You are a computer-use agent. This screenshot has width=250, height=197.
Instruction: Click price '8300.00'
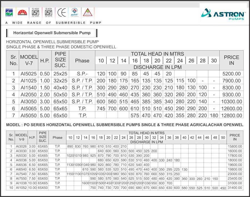click(231, 88)
